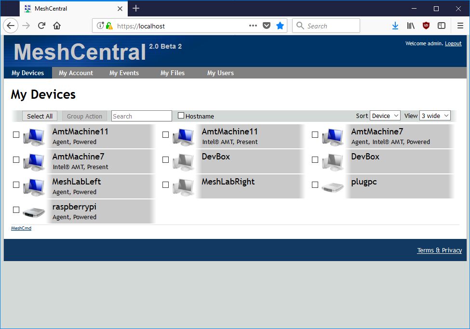Screen dimensions: 470x329
Task: Open the uBlock Origin extension icon
Action: (426, 26)
